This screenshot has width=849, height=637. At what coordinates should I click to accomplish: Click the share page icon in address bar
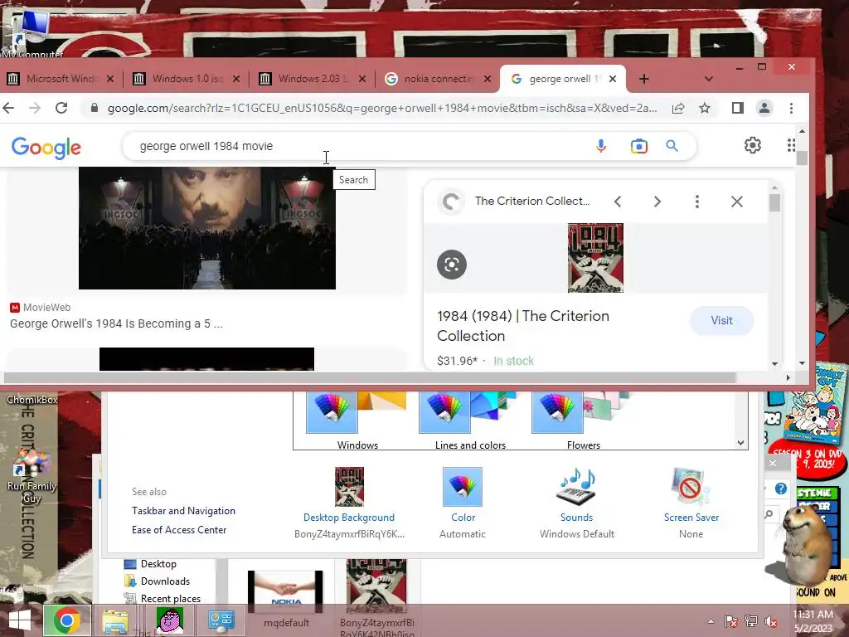678,108
